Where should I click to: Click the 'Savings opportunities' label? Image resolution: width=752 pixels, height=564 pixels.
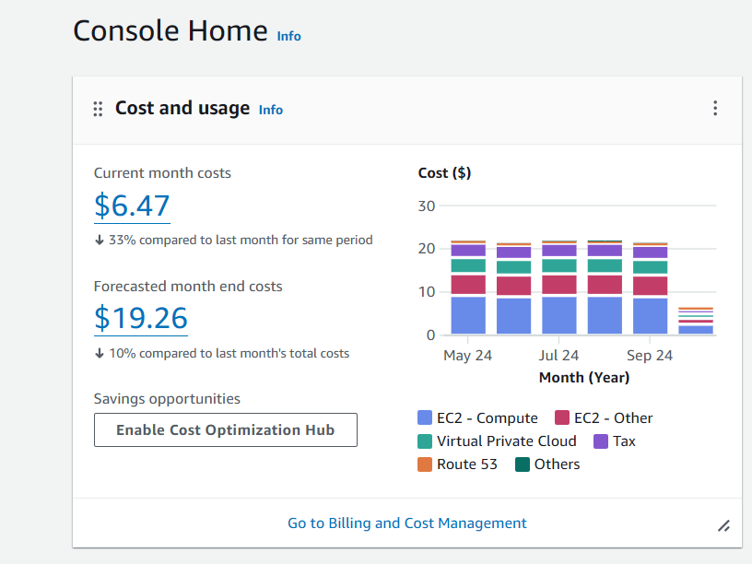167,399
